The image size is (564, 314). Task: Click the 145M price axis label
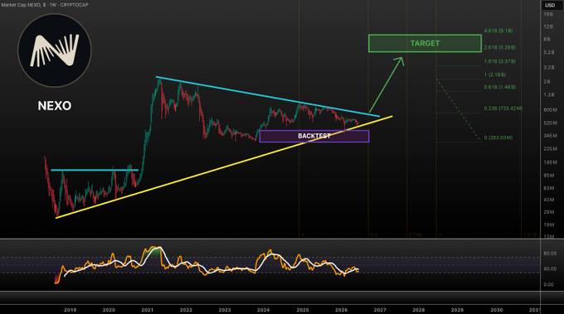(x=551, y=162)
